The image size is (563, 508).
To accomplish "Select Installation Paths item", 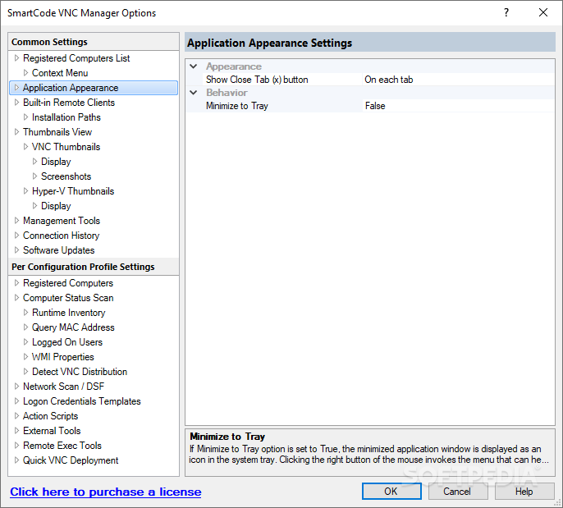I will pyautogui.click(x=66, y=117).
